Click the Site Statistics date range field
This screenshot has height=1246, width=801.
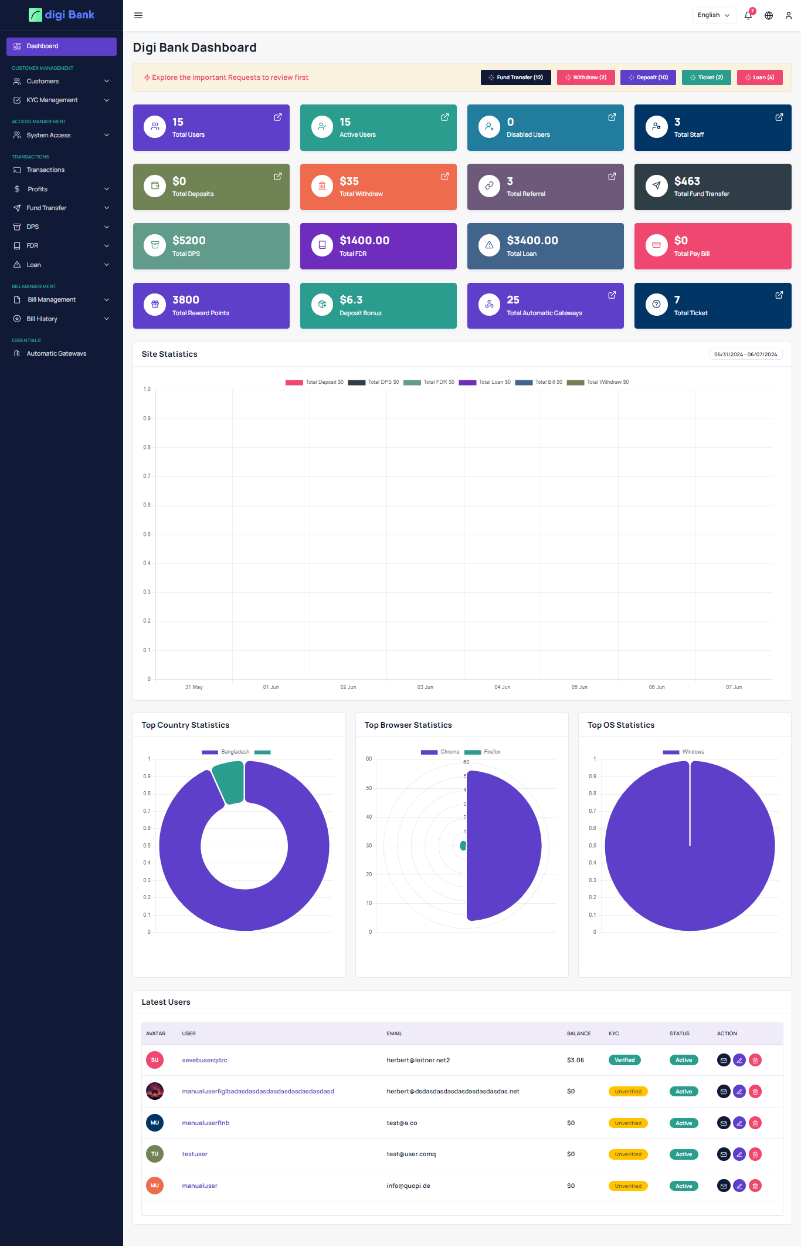pos(745,354)
